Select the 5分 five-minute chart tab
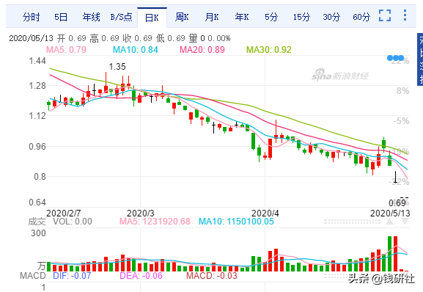The height and width of the screenshot is (292, 423). pos(271,18)
